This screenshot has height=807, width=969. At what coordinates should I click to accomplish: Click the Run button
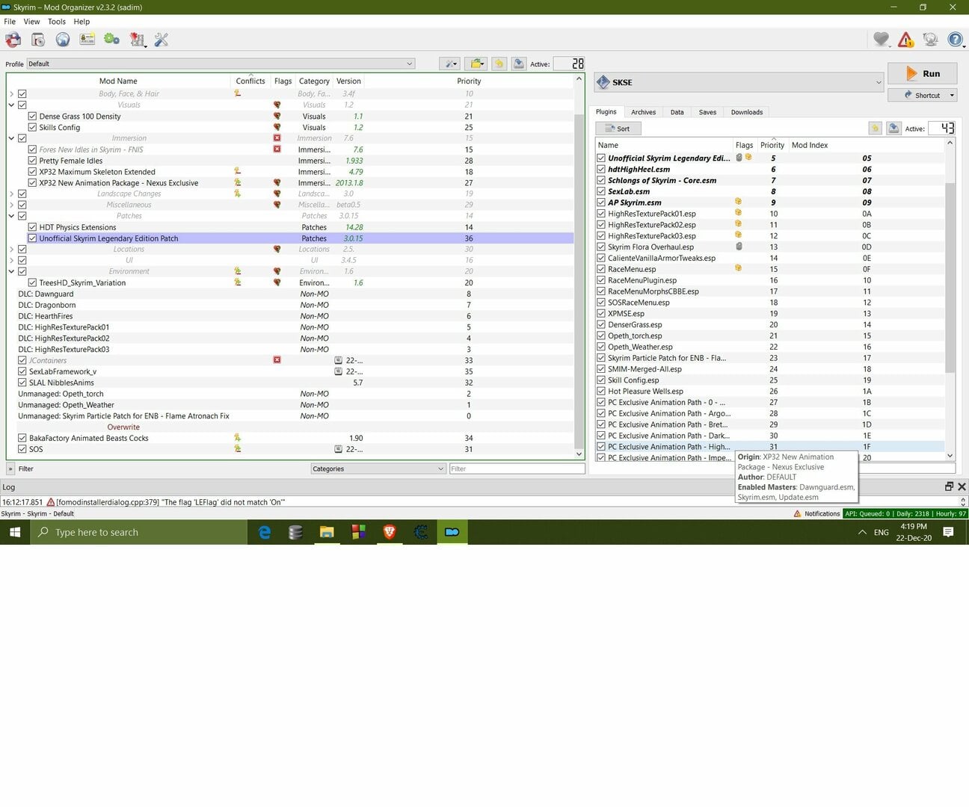point(922,73)
